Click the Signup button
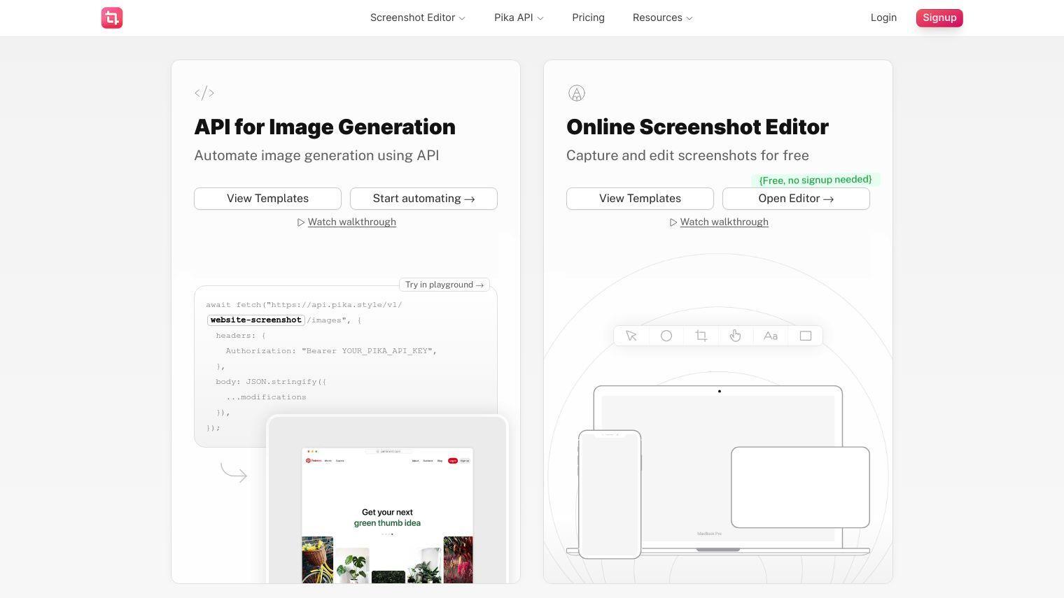 click(939, 18)
